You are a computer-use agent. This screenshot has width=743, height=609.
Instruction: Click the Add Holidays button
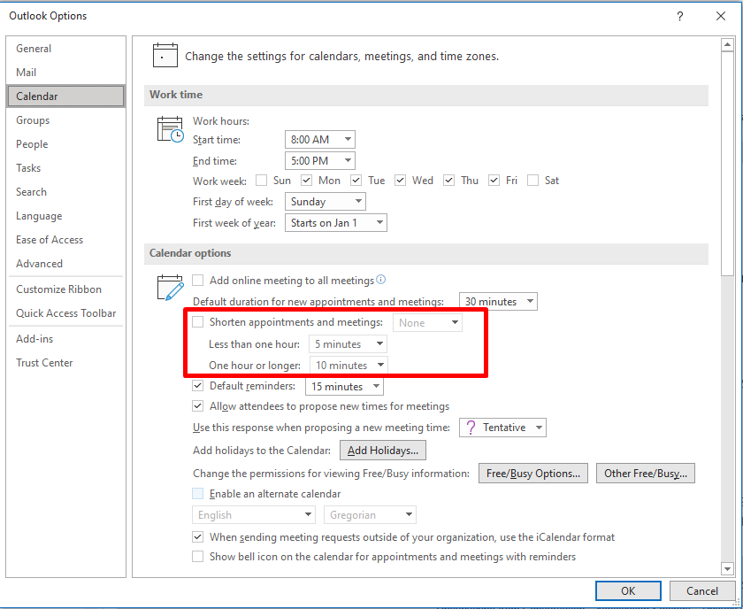click(382, 450)
